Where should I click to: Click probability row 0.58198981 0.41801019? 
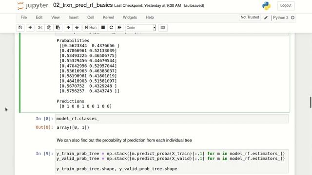[x=88, y=76]
